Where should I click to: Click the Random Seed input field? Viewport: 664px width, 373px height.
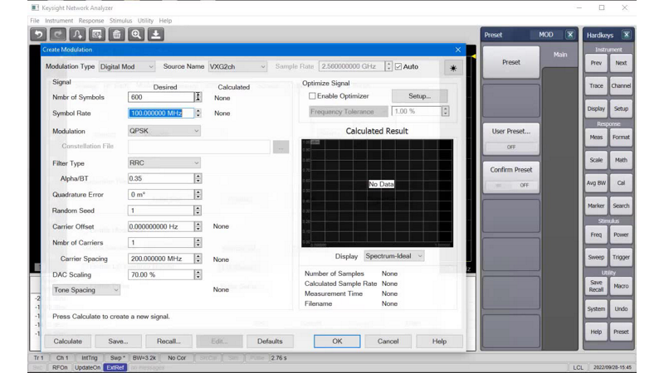[x=161, y=211]
